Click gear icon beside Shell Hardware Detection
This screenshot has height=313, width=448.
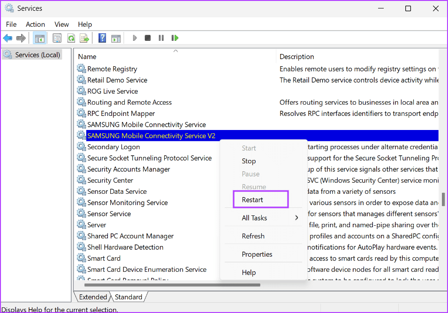tap(82, 247)
